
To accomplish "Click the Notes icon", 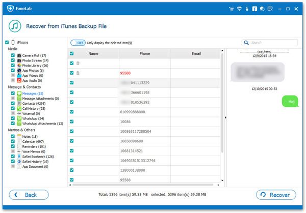I will point(19,136).
